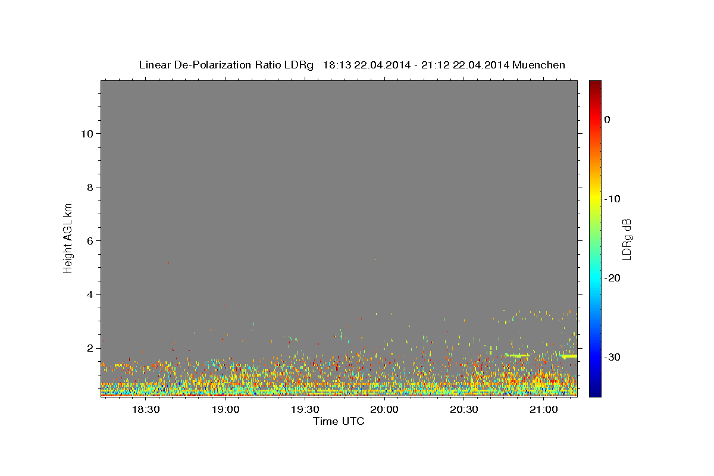Click the colorbar value -20
The width and height of the screenshot is (714, 476).
point(613,278)
